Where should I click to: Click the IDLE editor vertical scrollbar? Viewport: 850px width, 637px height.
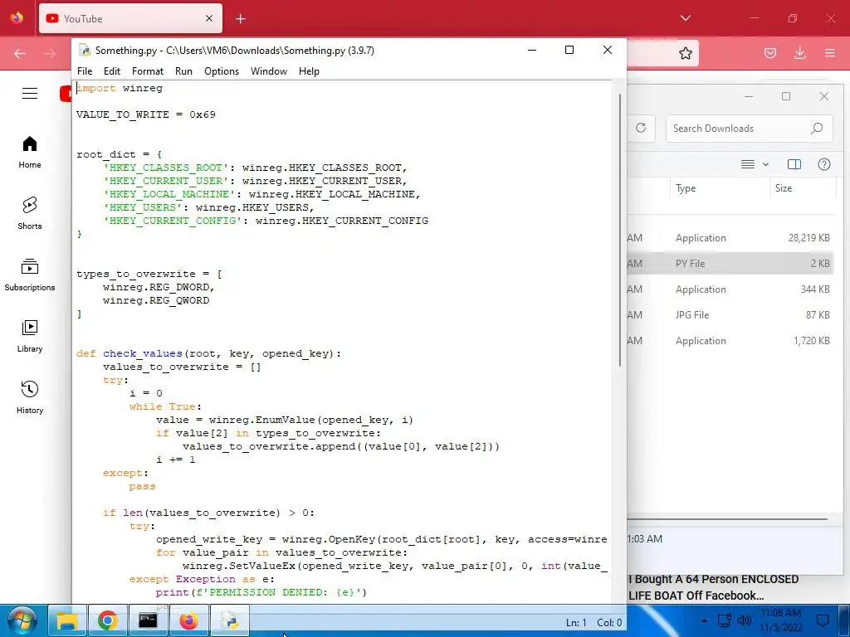(x=619, y=231)
